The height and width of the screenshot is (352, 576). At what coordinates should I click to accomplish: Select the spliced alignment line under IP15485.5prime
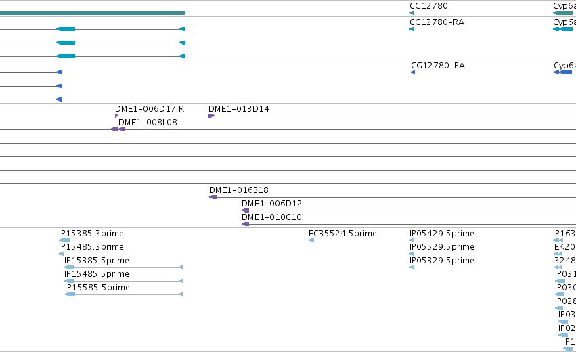pyautogui.click(x=123, y=281)
